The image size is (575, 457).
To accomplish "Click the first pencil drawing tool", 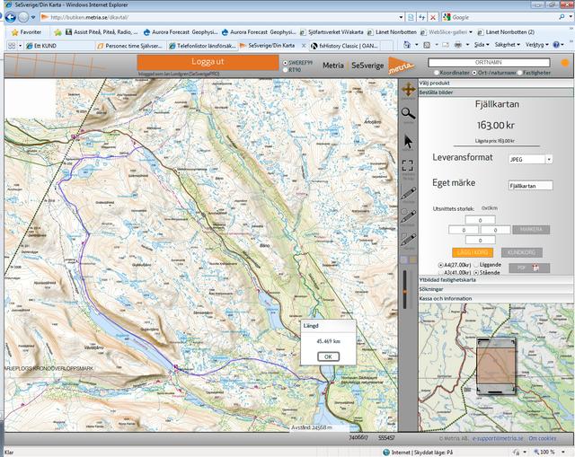I will pyautogui.click(x=408, y=194).
